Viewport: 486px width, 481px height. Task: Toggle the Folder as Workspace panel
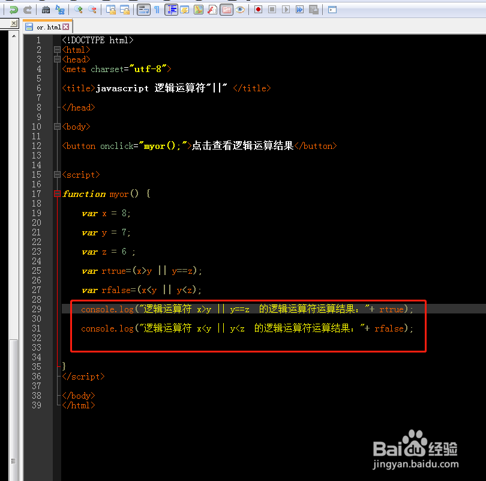pyautogui.click(x=226, y=10)
